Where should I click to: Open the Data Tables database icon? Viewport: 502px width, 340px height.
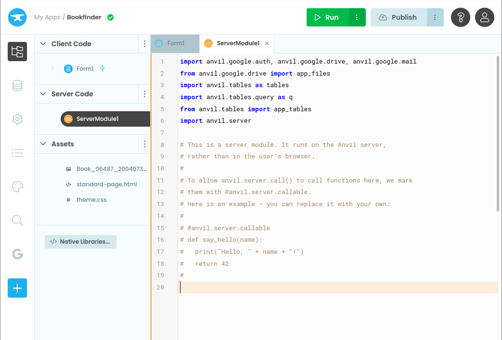pos(17,86)
